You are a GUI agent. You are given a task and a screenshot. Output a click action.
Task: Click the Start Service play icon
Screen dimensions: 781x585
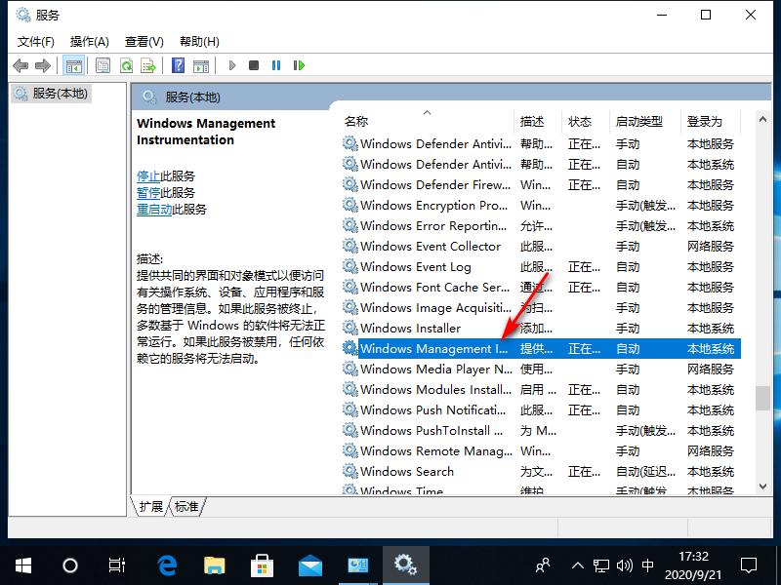tap(232, 64)
